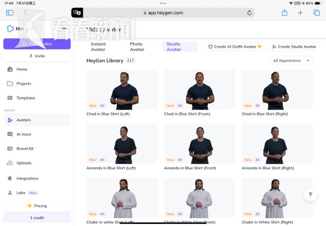Open the Integrations section

point(37,178)
